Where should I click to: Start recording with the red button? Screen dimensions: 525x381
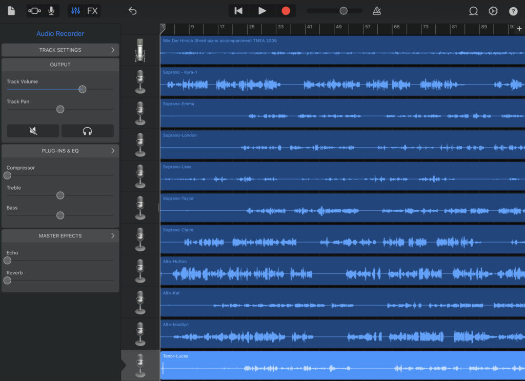click(x=286, y=11)
